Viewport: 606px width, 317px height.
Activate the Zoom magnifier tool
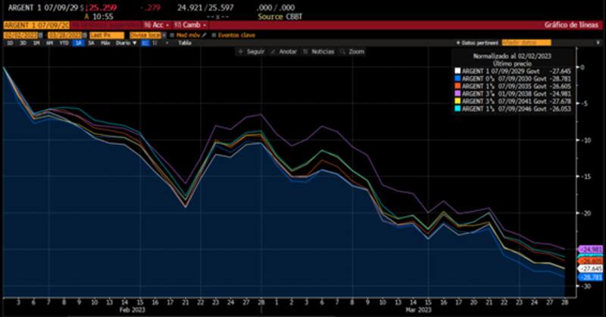[355, 52]
